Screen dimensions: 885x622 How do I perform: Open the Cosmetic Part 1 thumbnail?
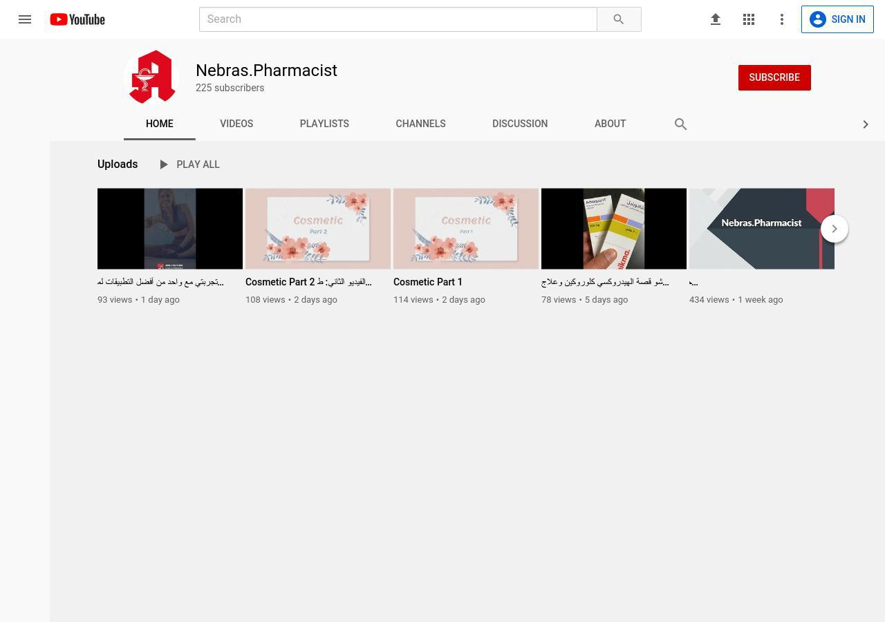coord(466,229)
